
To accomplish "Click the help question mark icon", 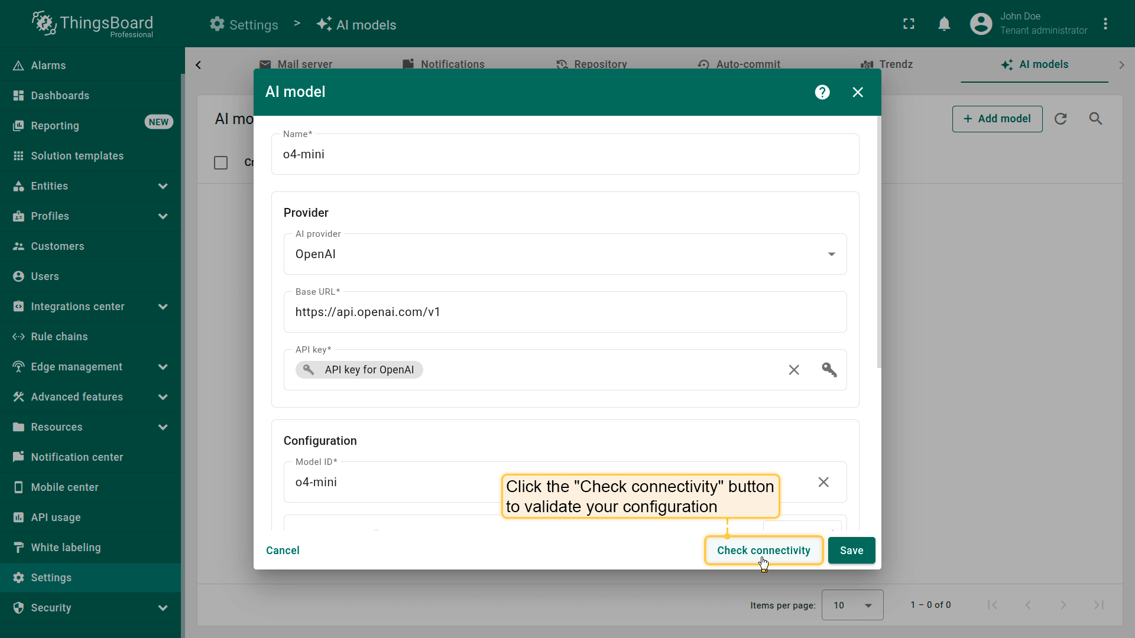I will (x=822, y=92).
